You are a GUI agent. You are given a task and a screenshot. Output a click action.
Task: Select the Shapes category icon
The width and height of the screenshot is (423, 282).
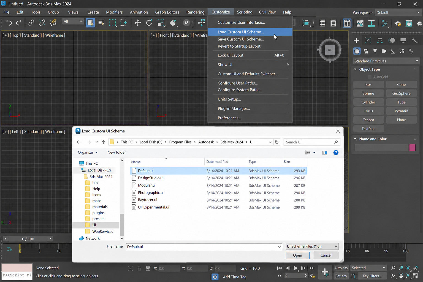366,51
